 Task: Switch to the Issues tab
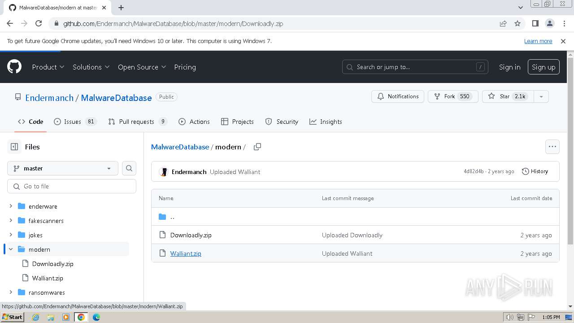(72, 122)
